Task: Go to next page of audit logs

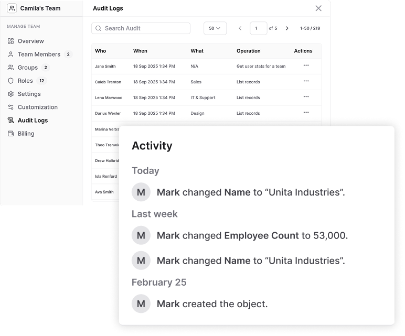Action: [287, 28]
